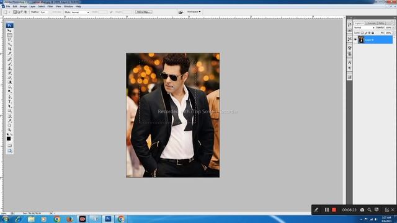Select the Eyedropper tool

click(x=10, y=121)
